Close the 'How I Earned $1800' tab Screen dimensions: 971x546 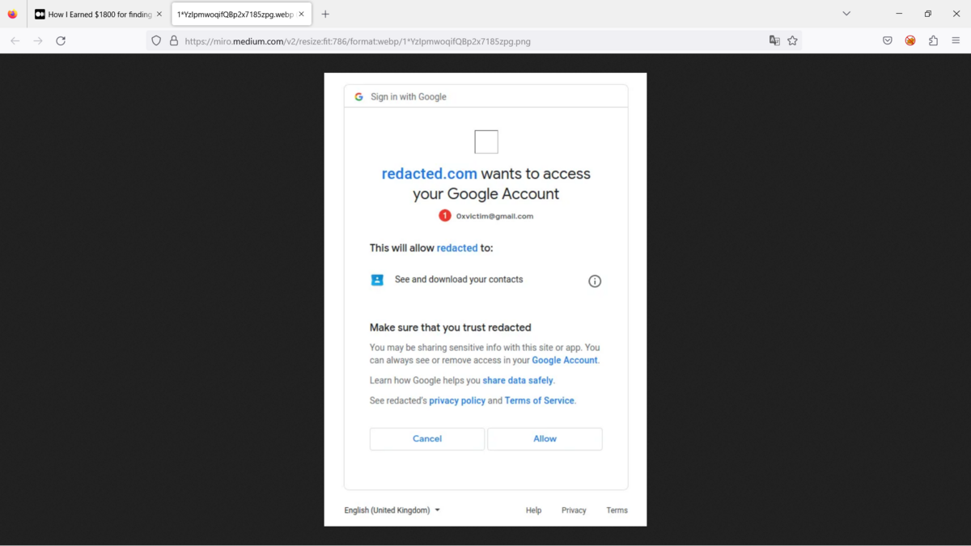pyautogui.click(x=159, y=14)
